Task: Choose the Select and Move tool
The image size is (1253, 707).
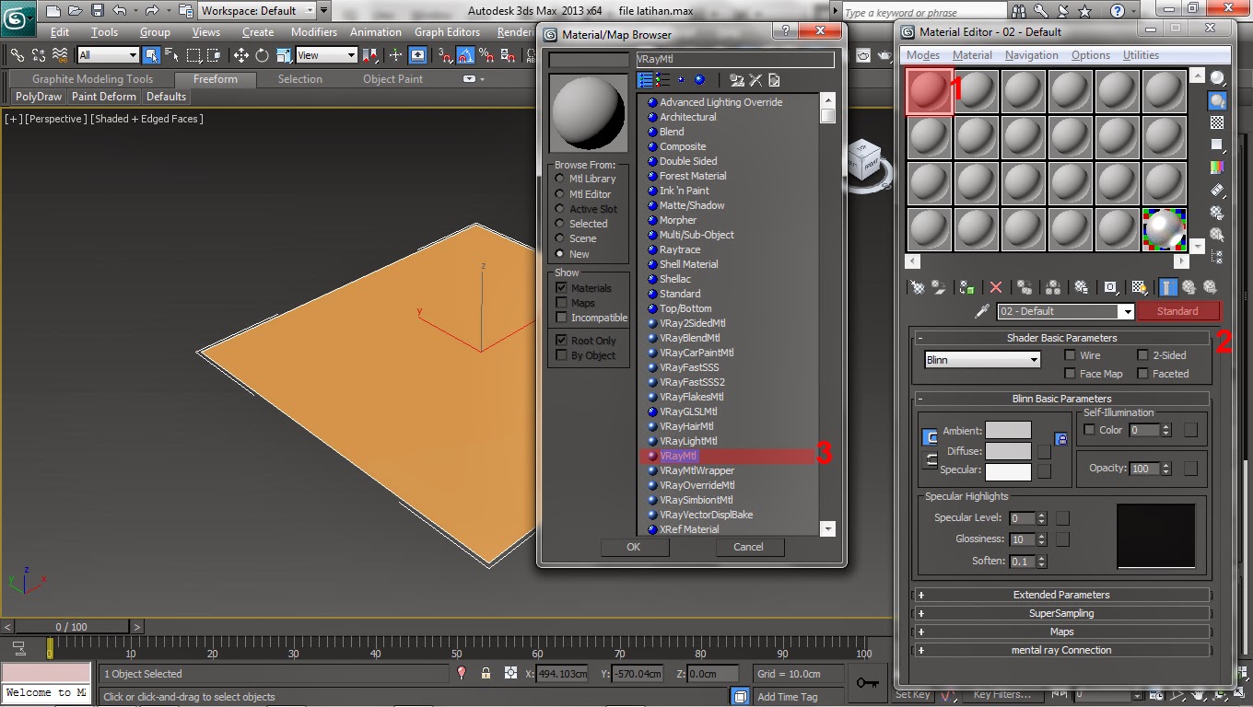Action: click(x=241, y=55)
